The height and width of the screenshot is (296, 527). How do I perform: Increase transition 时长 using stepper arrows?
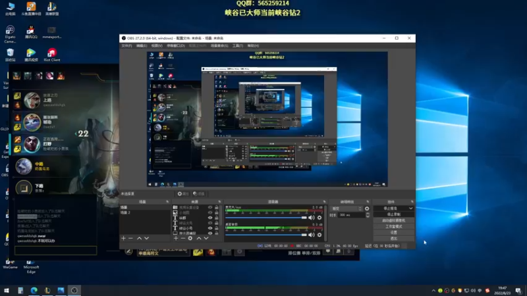(368, 213)
